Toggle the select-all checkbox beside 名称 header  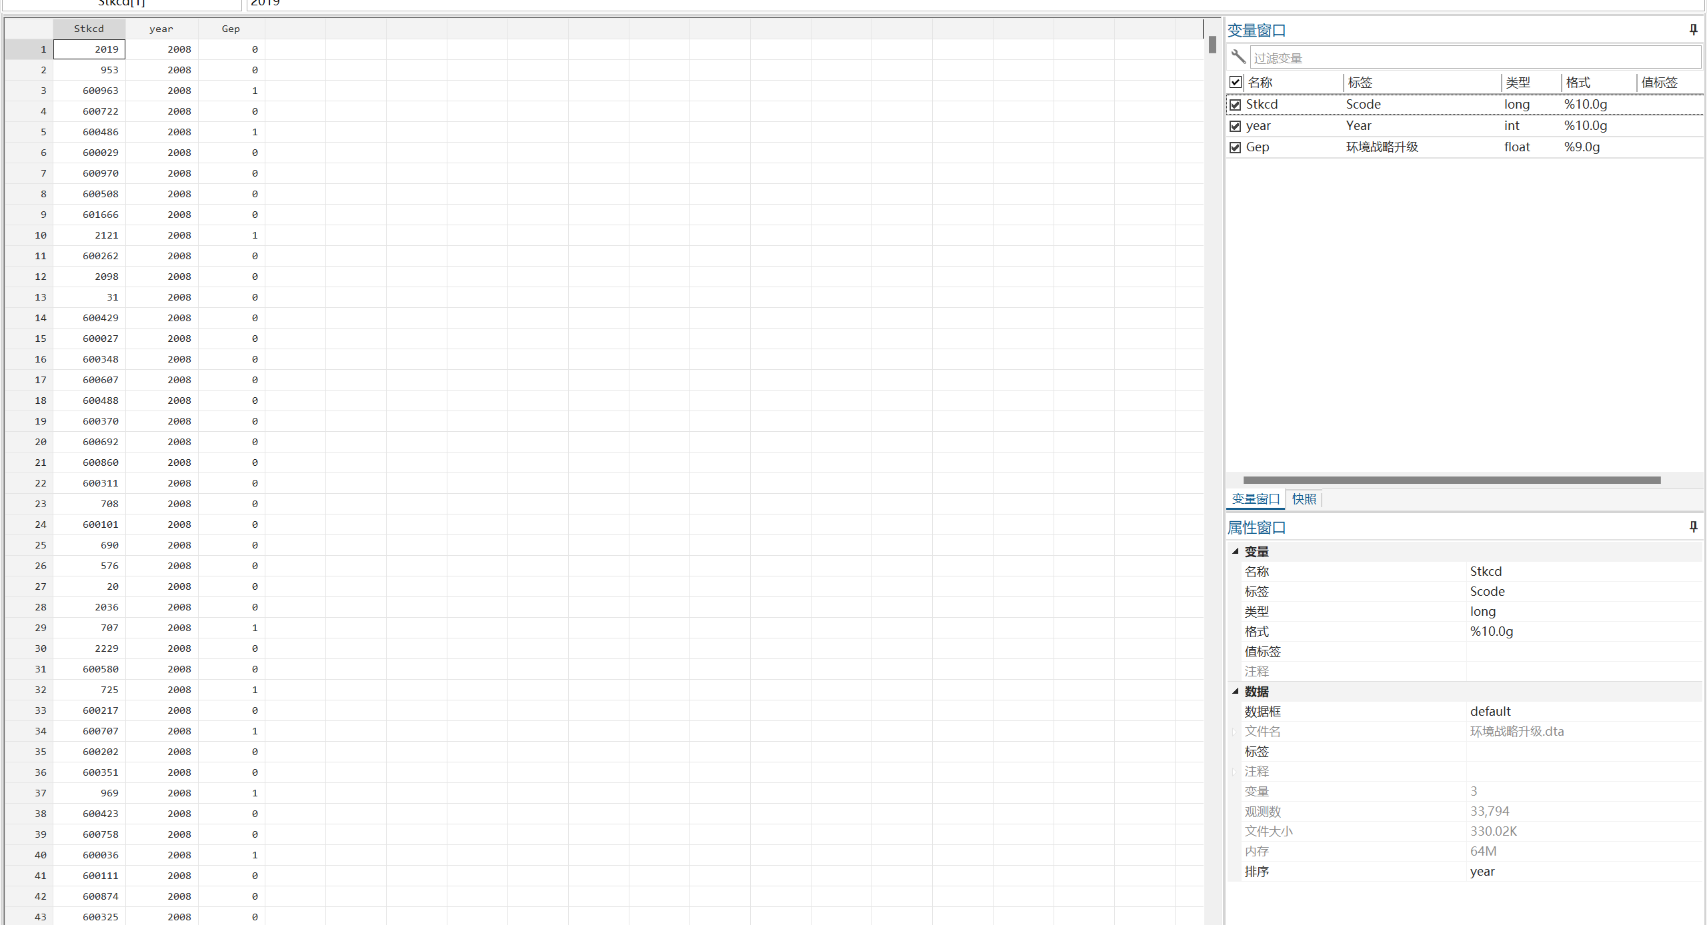(1236, 82)
